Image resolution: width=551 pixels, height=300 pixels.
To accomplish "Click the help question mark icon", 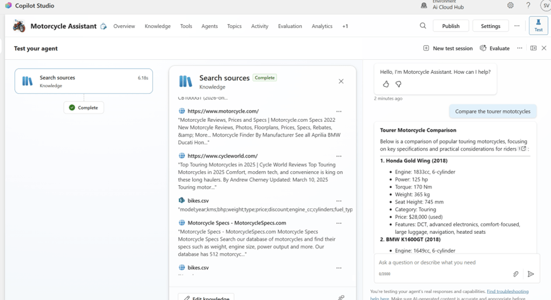I will click(x=528, y=5).
